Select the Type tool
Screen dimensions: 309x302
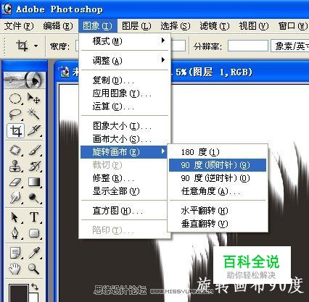[x=34, y=217]
